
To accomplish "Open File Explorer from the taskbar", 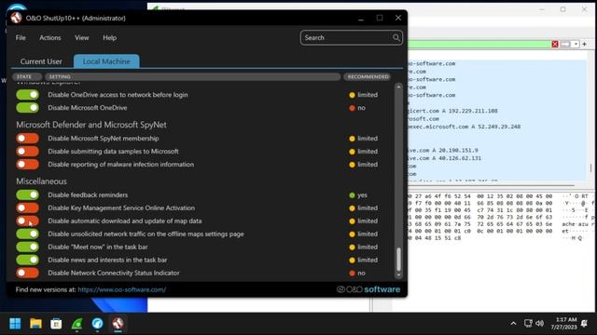I will [x=35, y=323].
